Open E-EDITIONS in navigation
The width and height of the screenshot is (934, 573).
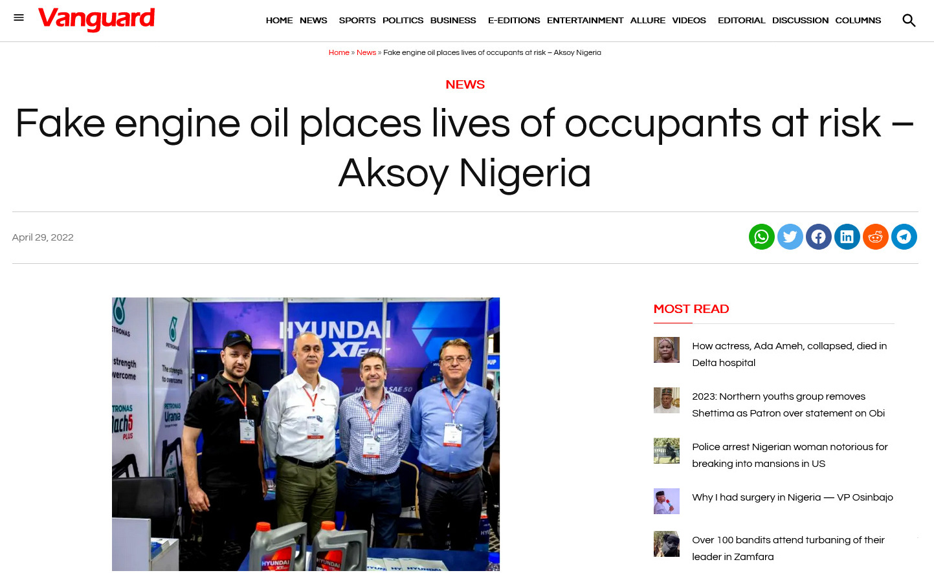click(514, 21)
